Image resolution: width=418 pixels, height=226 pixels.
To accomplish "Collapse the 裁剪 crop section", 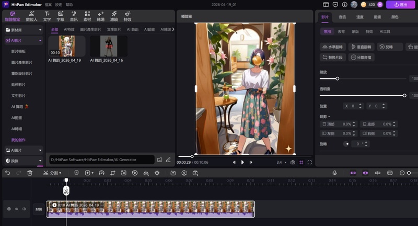I will [x=329, y=117].
